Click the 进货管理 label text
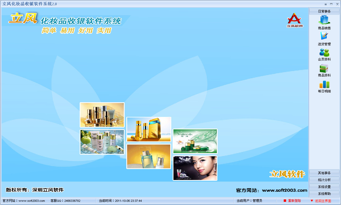Image resolution: width=341 pixels, height=205 pixels. click(324, 44)
